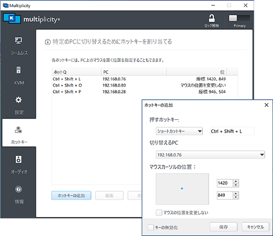Click the Multiplicity title bar app icon
The height and width of the screenshot is (236, 273).
point(6,5)
